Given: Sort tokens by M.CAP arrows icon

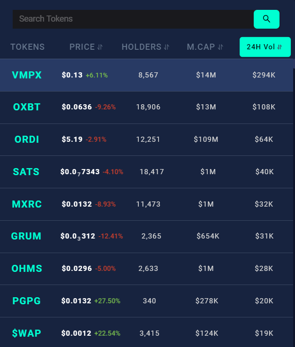Looking at the screenshot, I should click(220, 47).
